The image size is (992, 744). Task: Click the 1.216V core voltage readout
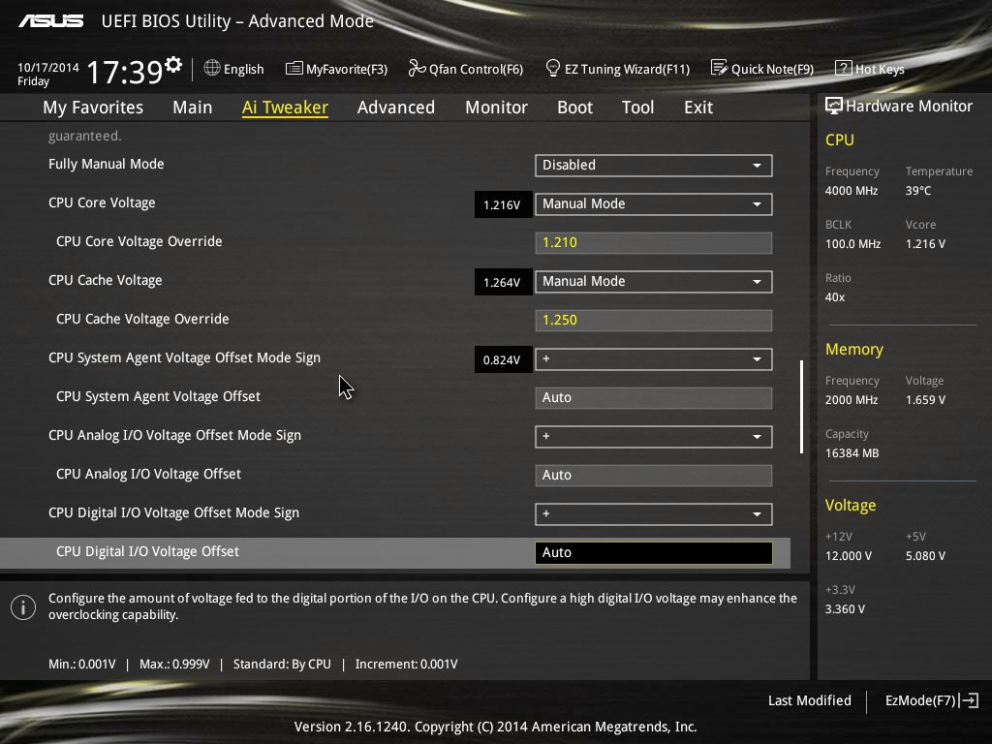pyautogui.click(x=502, y=205)
